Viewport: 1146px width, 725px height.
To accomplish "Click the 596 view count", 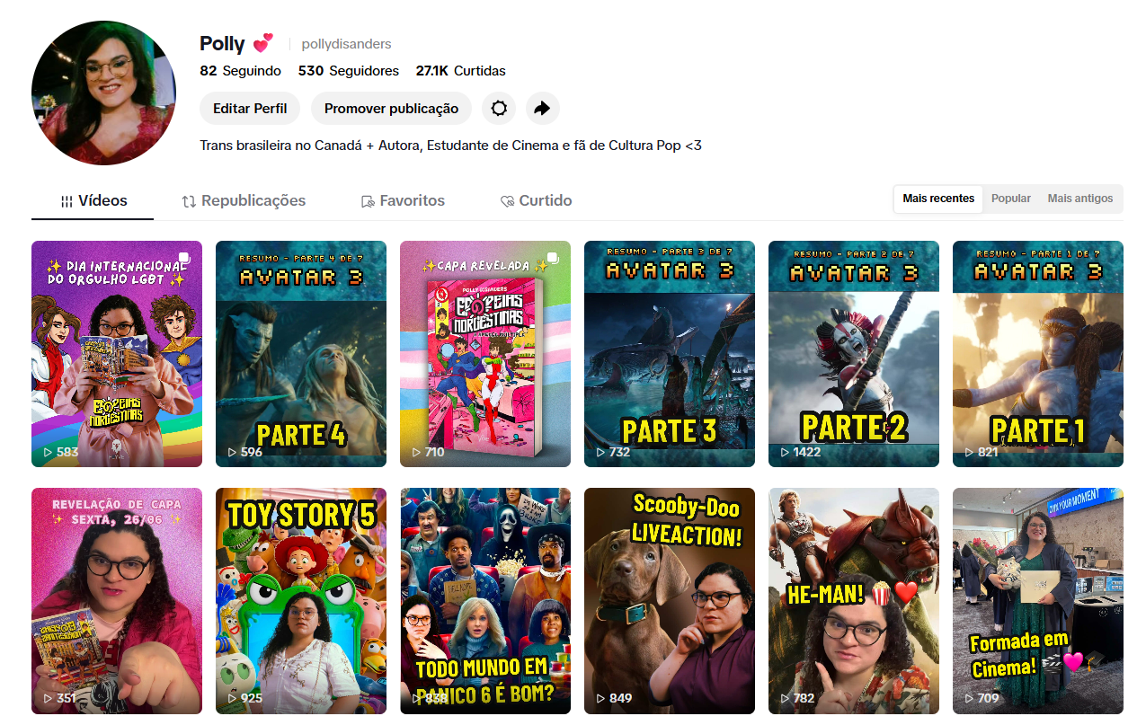I will [252, 452].
